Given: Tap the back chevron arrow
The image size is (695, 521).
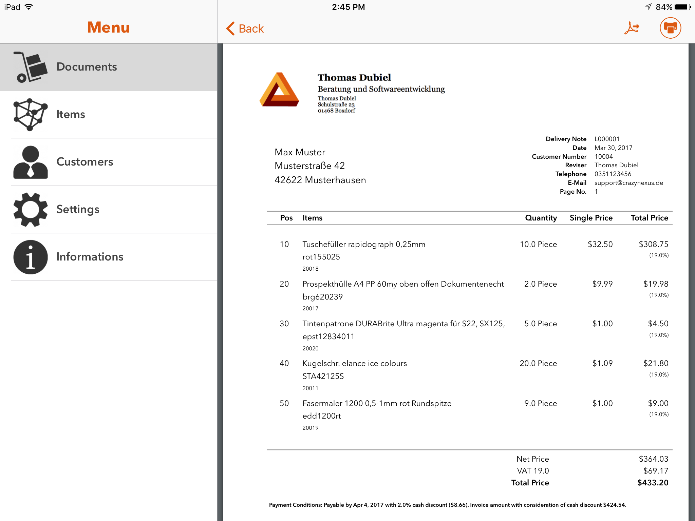Looking at the screenshot, I should [x=230, y=28].
